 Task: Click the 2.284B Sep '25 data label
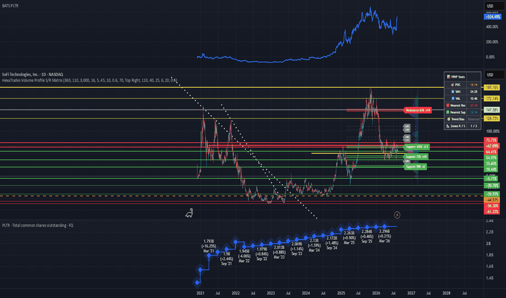point(366,236)
